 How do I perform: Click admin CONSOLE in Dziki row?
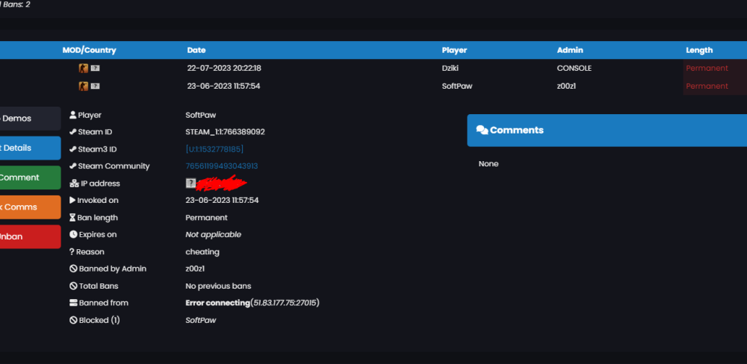point(574,68)
